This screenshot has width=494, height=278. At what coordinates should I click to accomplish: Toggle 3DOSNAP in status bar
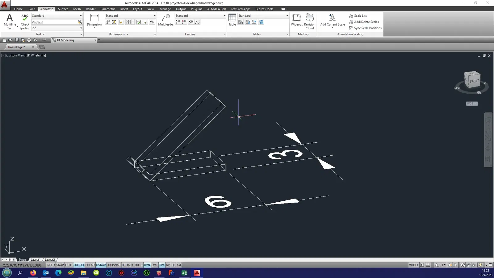tap(114, 265)
